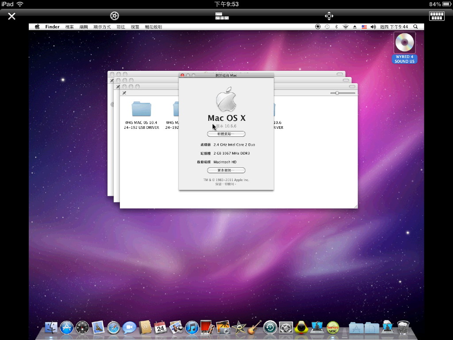
Task: Launch the App Store from the Dock
Action: point(66,328)
